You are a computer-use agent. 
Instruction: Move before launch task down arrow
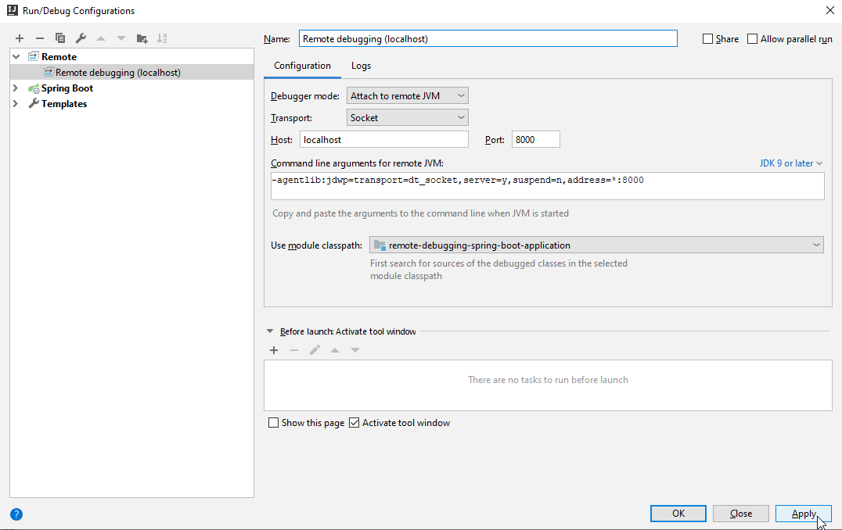(355, 350)
